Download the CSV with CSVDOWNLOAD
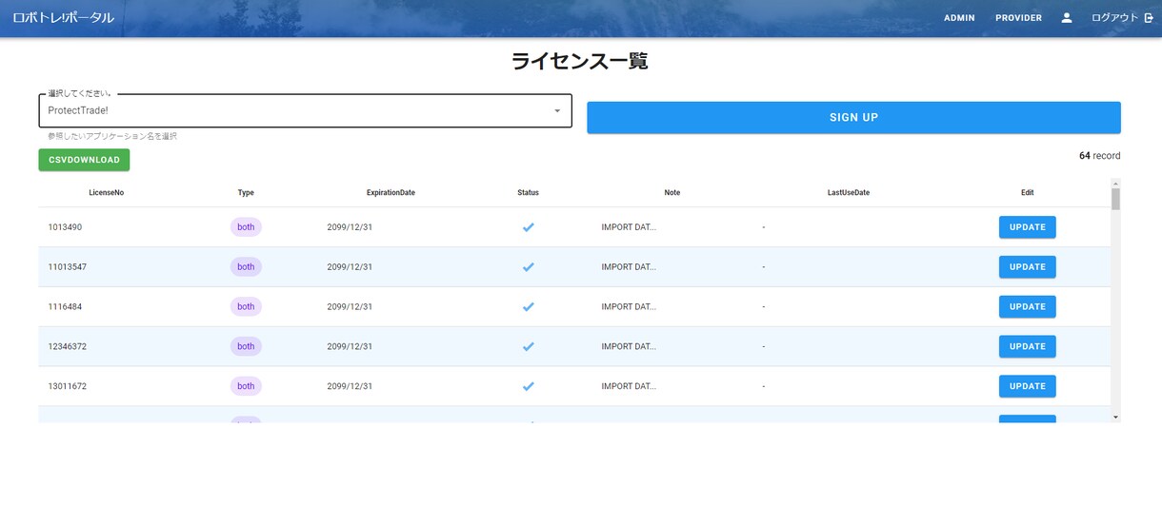Viewport: 1162px width, 506px height. [x=84, y=160]
